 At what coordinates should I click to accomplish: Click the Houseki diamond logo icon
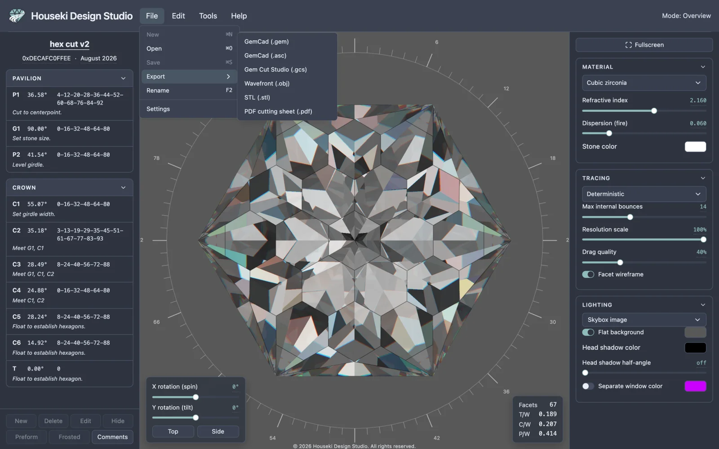(x=17, y=16)
